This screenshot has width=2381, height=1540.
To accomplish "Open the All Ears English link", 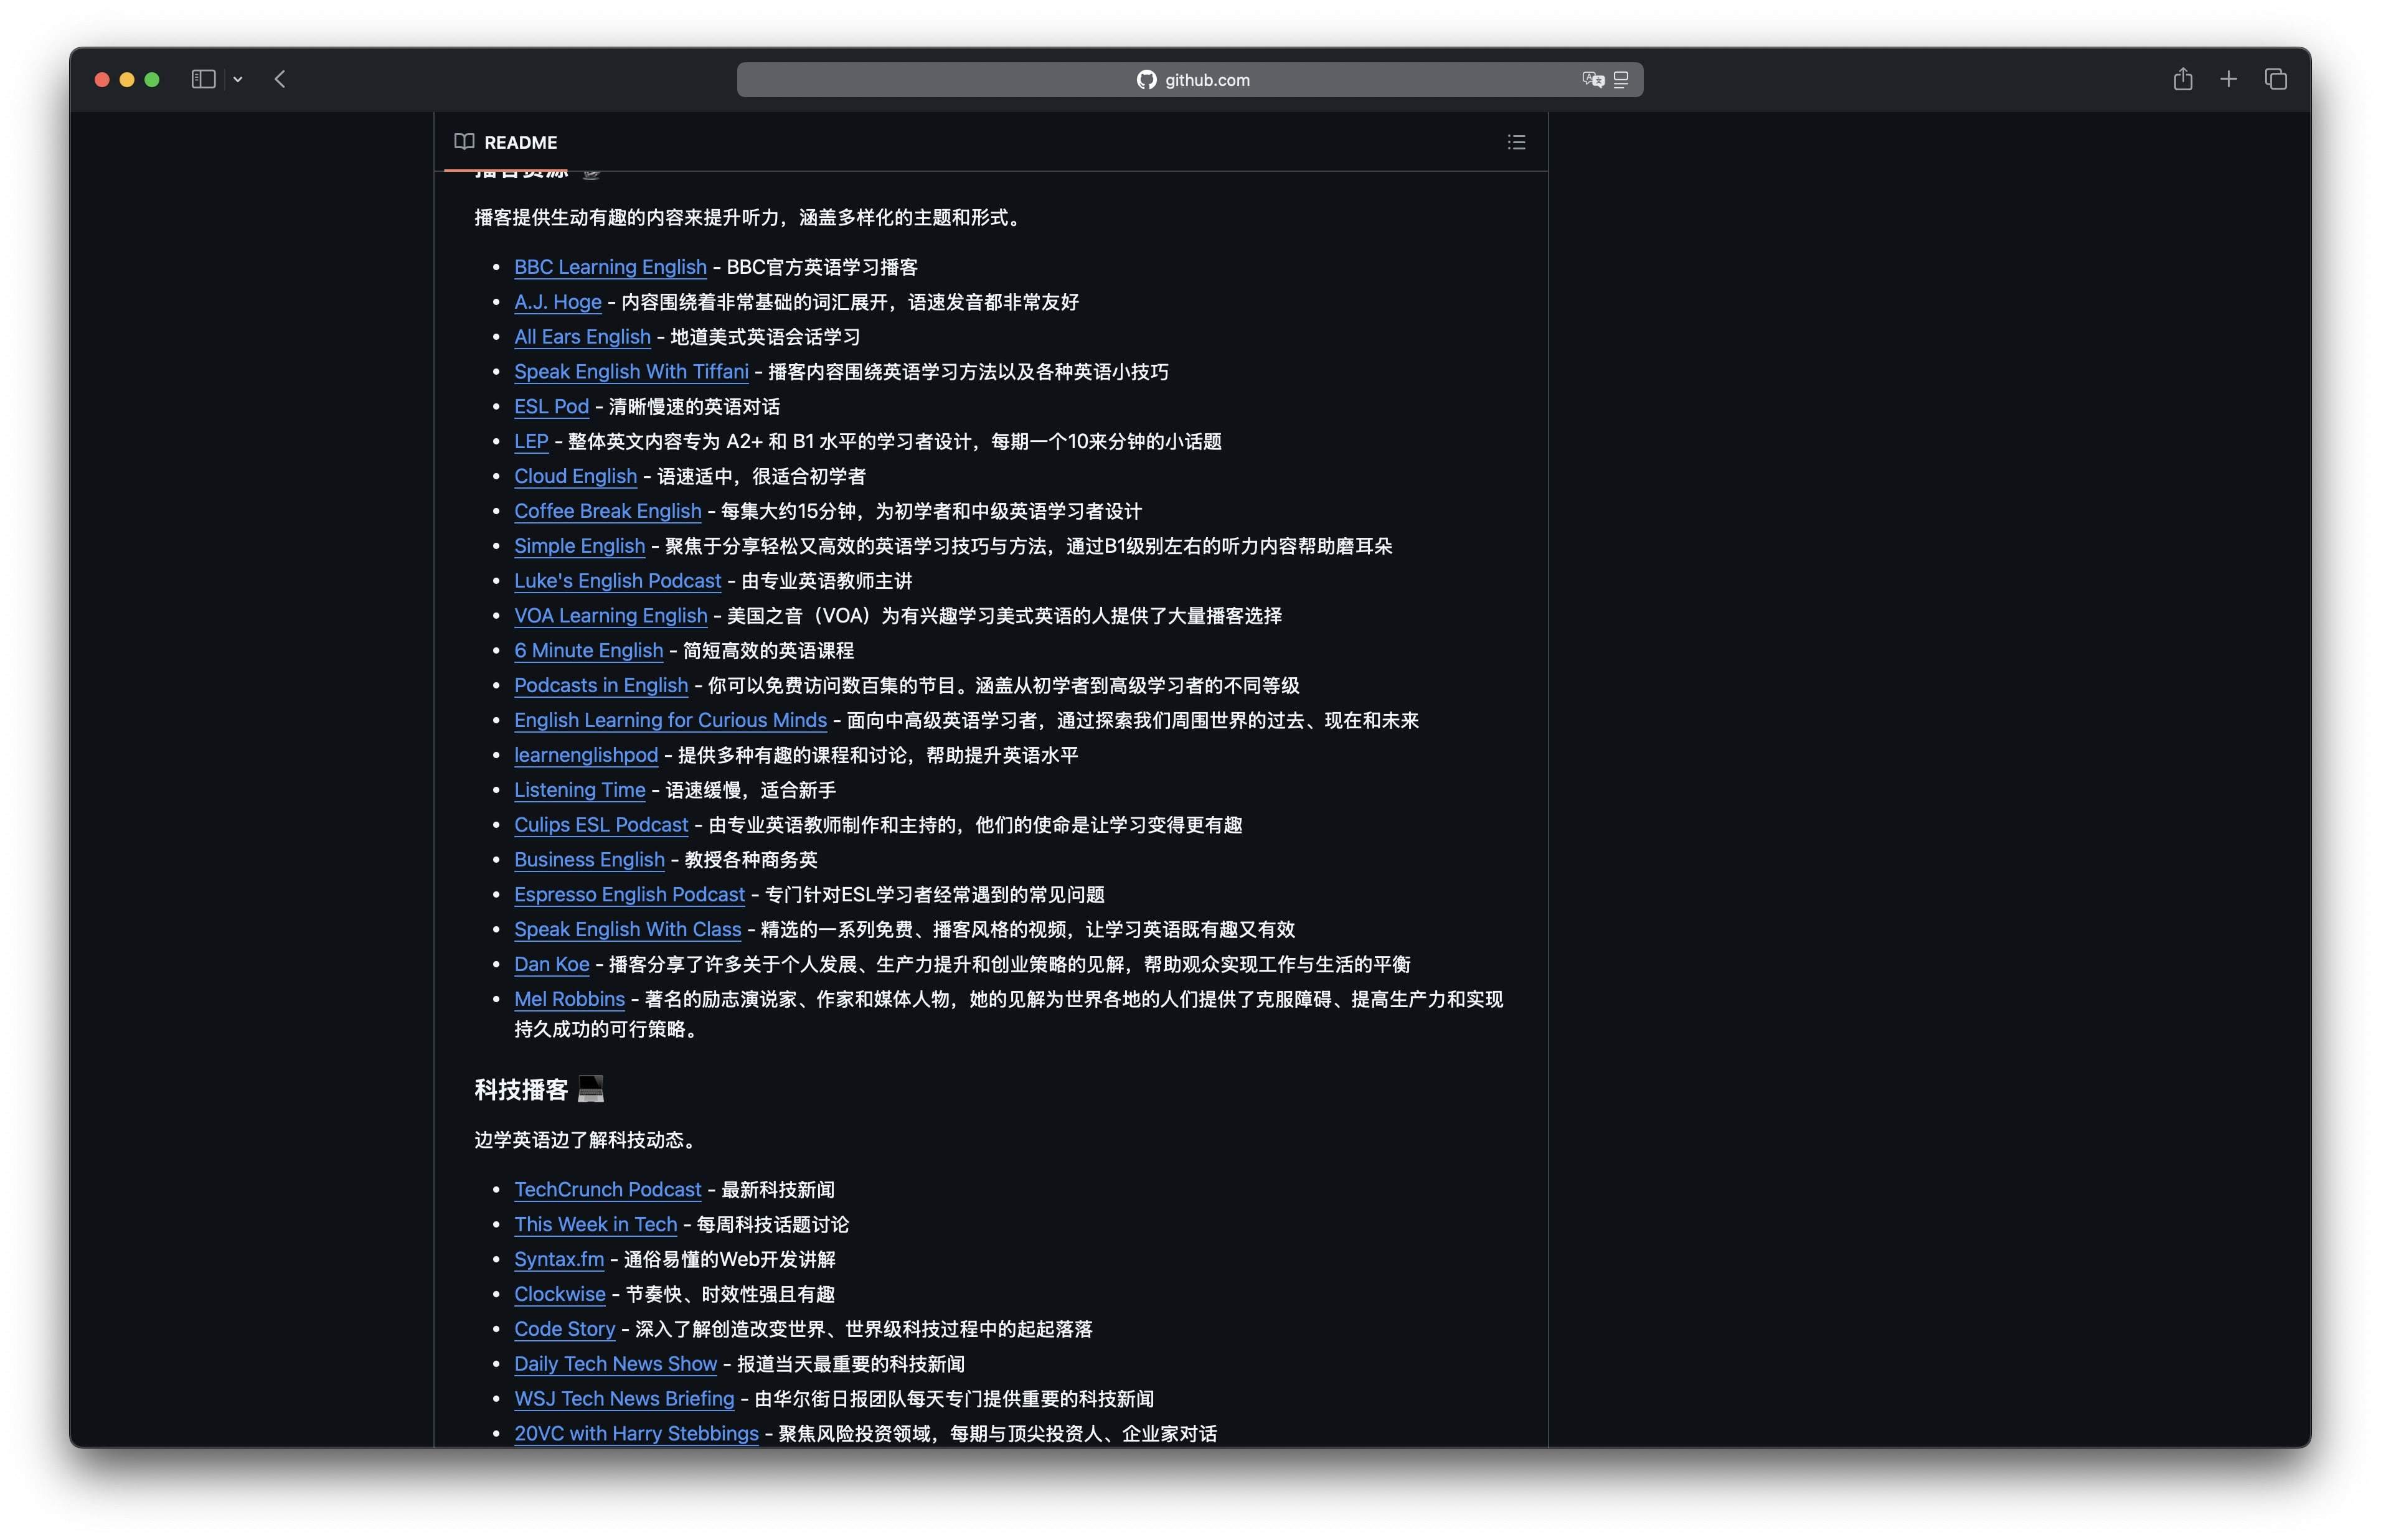I will click(582, 337).
